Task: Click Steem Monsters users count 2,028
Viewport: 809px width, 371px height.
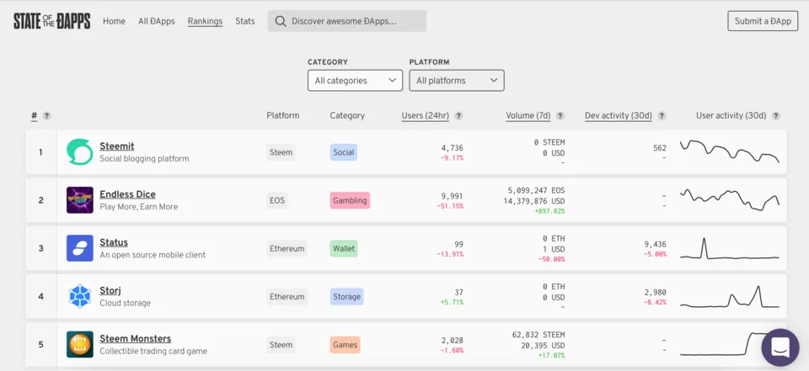Action: [452, 340]
